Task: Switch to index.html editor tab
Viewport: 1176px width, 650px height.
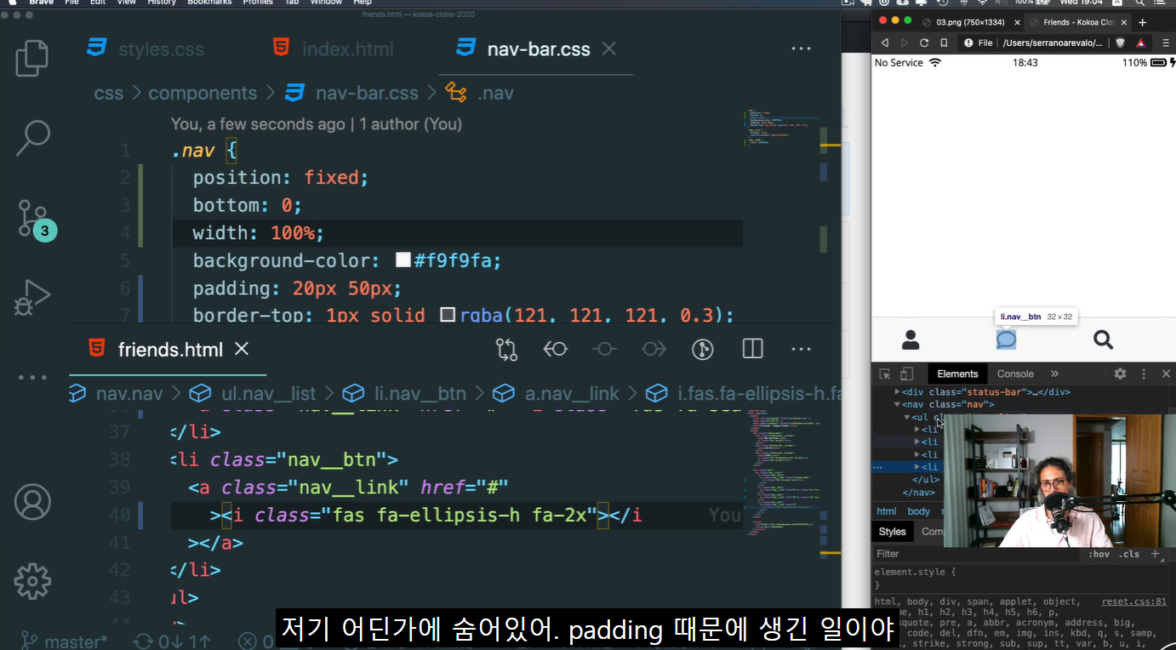Action: [x=334, y=48]
